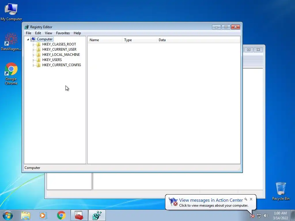Click the Action Center flag in the balloon
The image size is (295, 221).
pyautogui.click(x=173, y=202)
